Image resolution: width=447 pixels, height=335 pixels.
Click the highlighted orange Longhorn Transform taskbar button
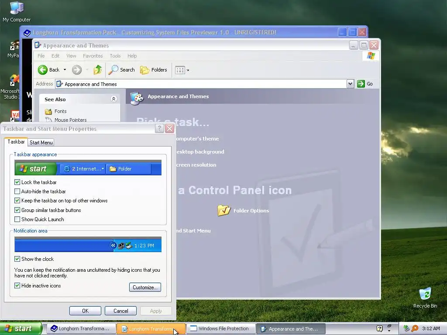[x=151, y=329]
